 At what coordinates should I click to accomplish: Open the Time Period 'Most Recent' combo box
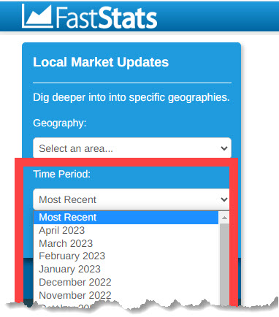[x=131, y=199]
